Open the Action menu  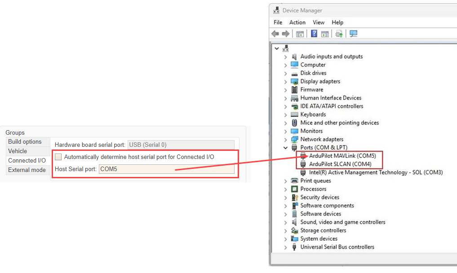[x=297, y=22]
